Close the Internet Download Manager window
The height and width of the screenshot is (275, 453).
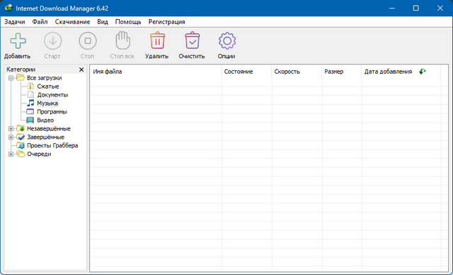point(440,8)
